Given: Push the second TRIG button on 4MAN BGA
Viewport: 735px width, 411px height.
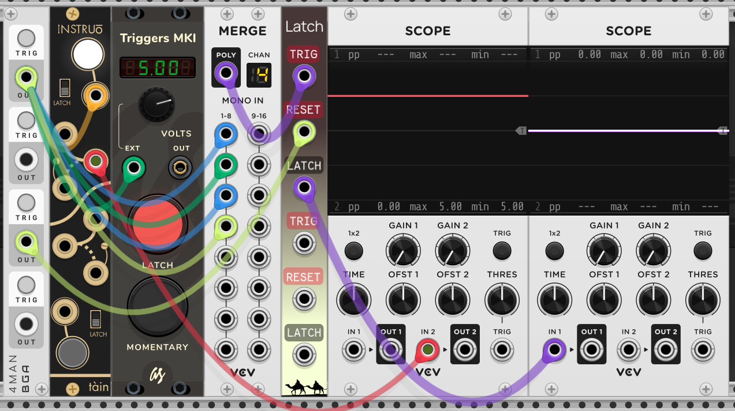Looking at the screenshot, I should (x=26, y=120).
